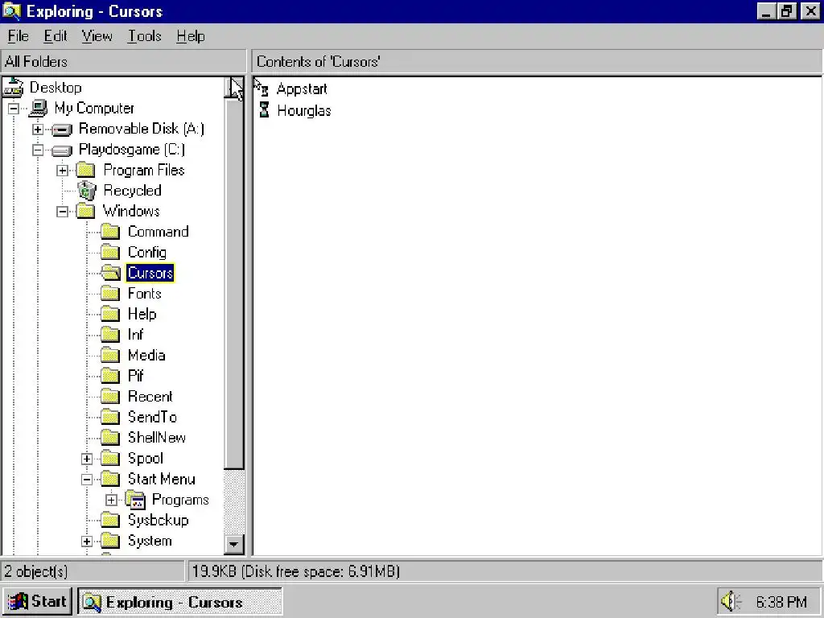Select the Inf folder icon
Viewport: 824px width, 618px height.
pyautogui.click(x=110, y=334)
